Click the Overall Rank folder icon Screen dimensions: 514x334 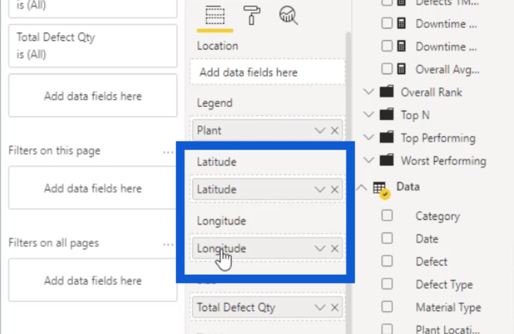(x=387, y=92)
